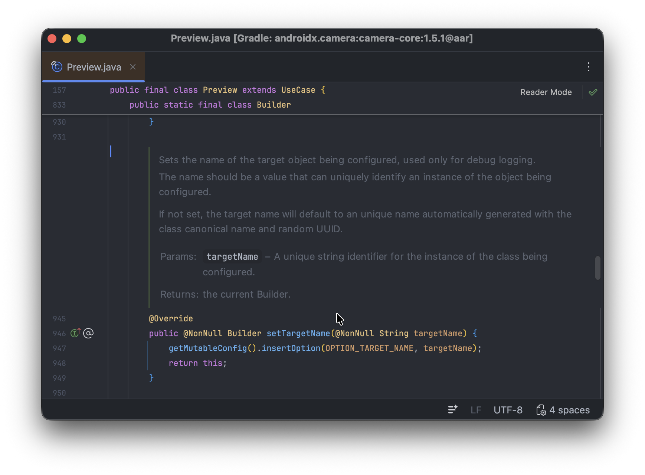Close the Preview.java tab
Image resolution: width=645 pixels, height=475 pixels.
point(133,67)
